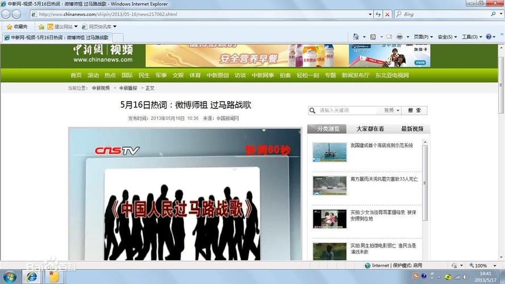Click the network signal tray icon

point(457,277)
